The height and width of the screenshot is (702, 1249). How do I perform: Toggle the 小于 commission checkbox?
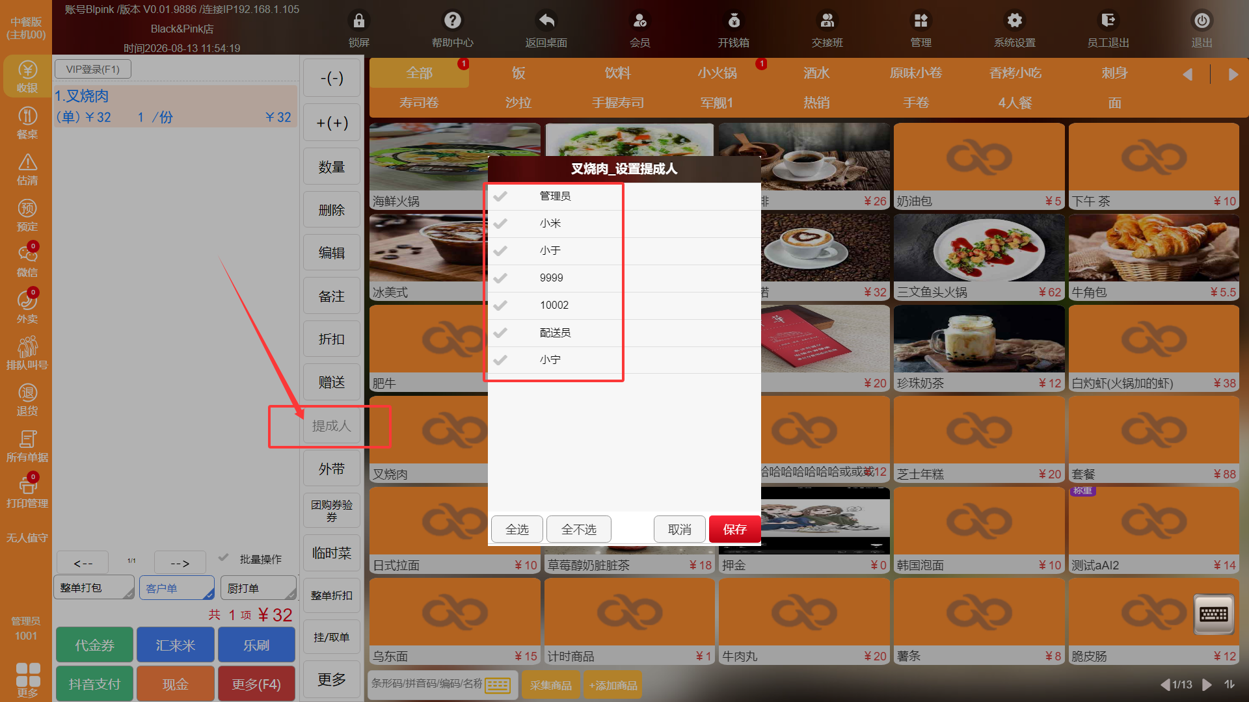pos(500,251)
